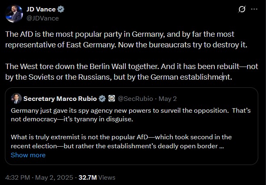The height and width of the screenshot is (185, 266).
Task: Open JD Vance's profile picture
Action: coord(14,13)
